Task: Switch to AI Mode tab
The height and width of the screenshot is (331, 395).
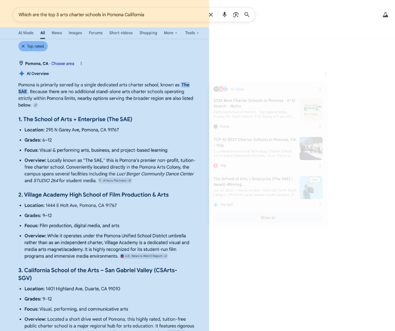Action: 26,33
